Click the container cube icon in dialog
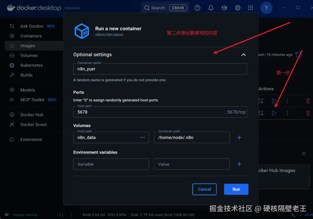The width and height of the screenshot is (313, 219). [x=82, y=31]
